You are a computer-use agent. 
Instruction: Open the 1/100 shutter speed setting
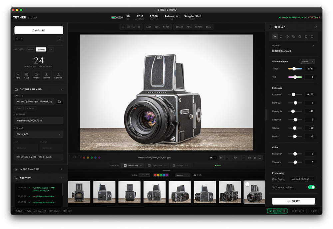[154, 17]
